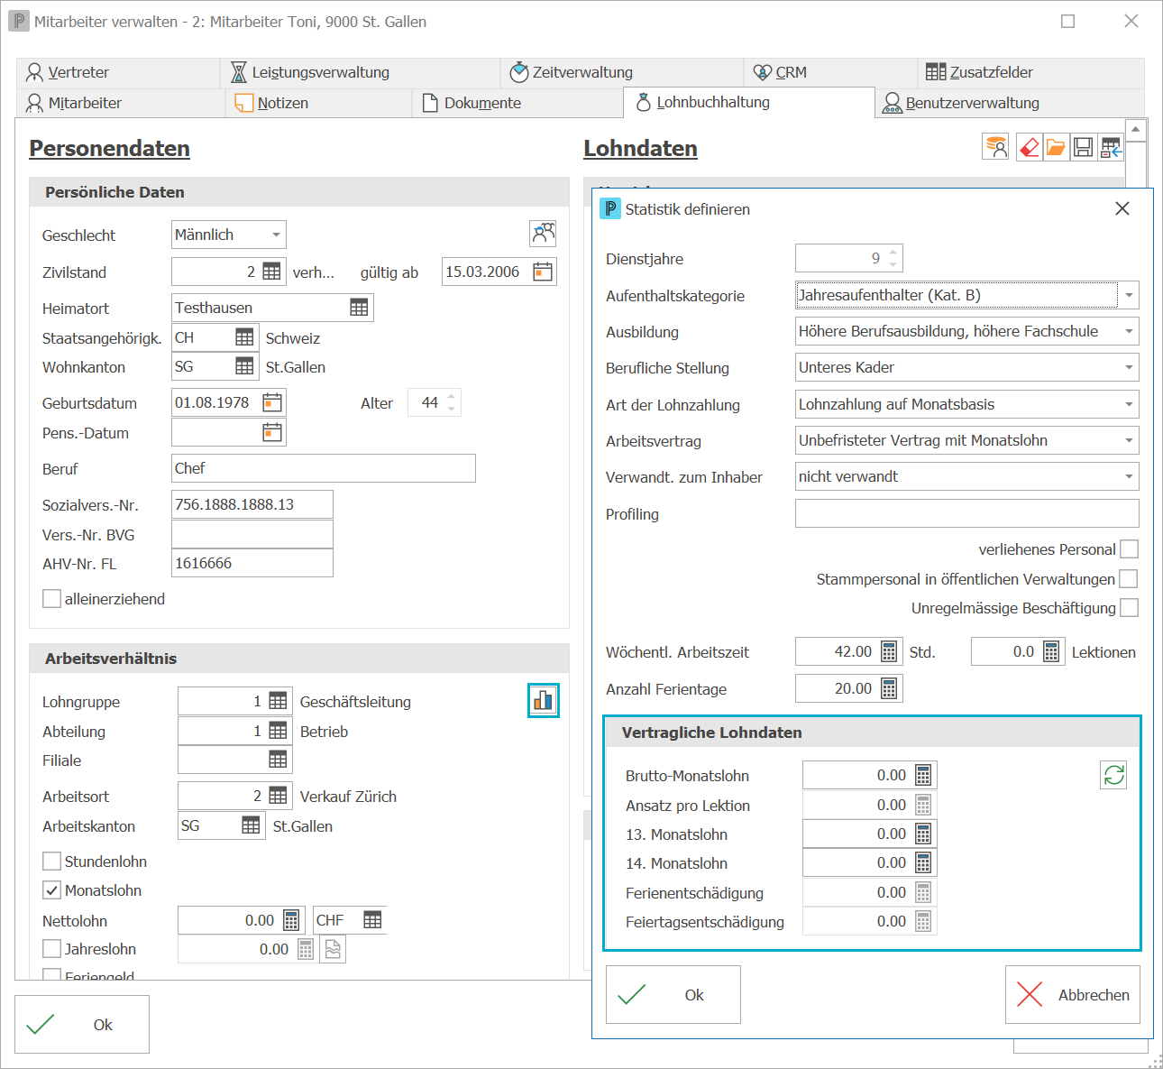Image resolution: width=1163 pixels, height=1069 pixels.
Task: Open the statistics chart icon beside Geschäftsleitung
Action: (x=543, y=700)
